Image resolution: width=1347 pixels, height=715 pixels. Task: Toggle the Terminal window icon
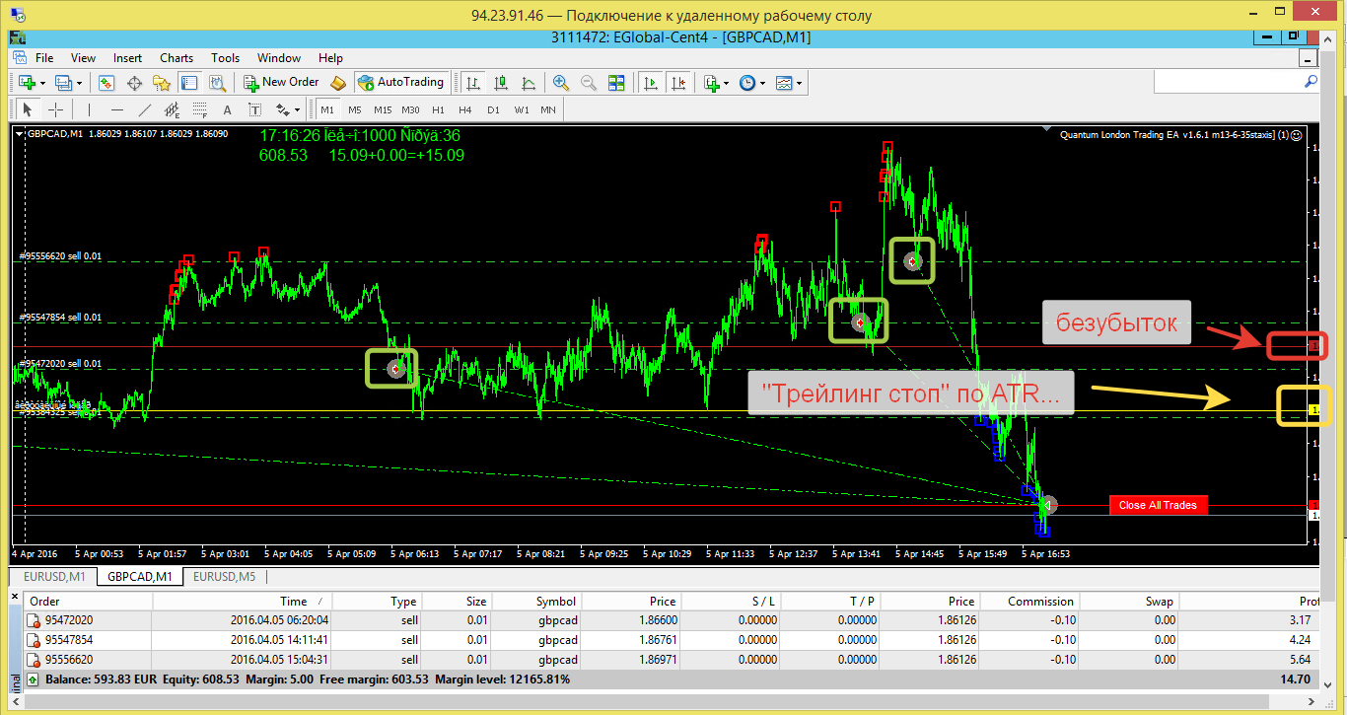[x=189, y=83]
